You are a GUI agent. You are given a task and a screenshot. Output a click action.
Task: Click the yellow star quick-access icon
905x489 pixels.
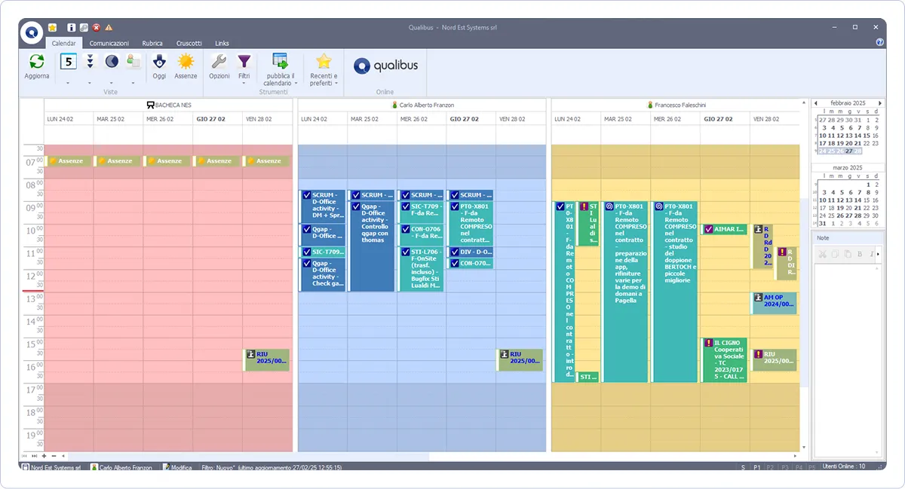point(52,28)
